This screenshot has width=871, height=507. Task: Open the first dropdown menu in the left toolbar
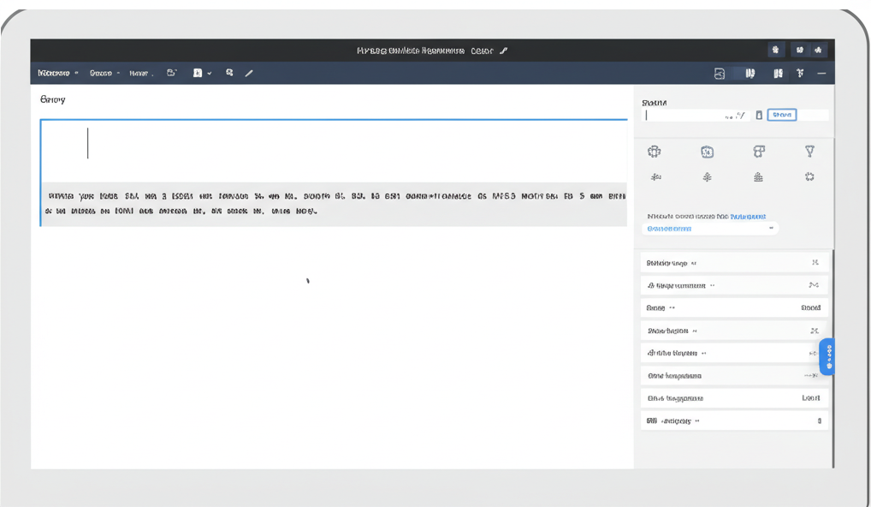point(58,74)
